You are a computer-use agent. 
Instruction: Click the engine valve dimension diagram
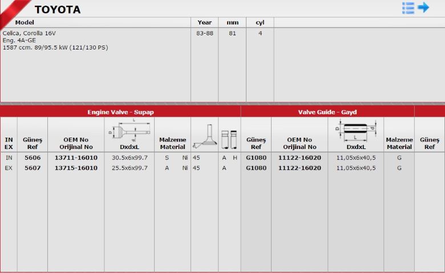[x=130, y=130]
